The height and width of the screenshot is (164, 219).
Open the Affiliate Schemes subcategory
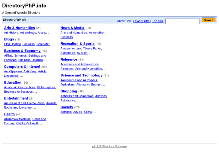point(15,56)
